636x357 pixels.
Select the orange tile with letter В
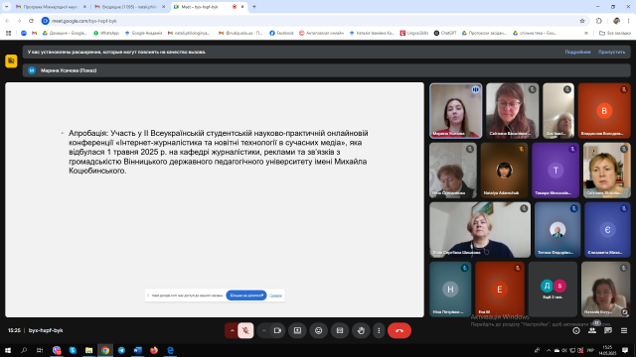(604, 111)
